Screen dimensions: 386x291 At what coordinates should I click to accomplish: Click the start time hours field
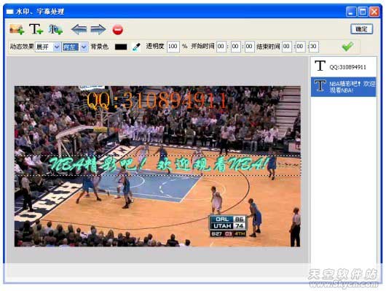[221, 47]
